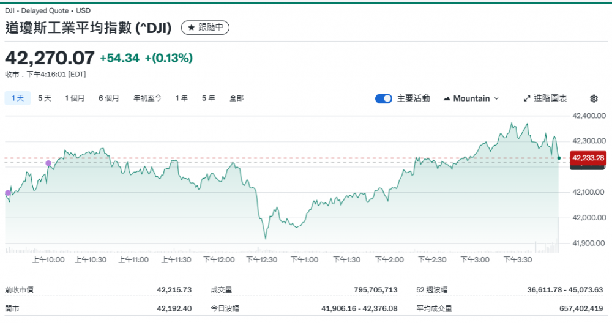Click the red 42,233.28 price label
Screen dimensions: 612x323
tap(588, 158)
